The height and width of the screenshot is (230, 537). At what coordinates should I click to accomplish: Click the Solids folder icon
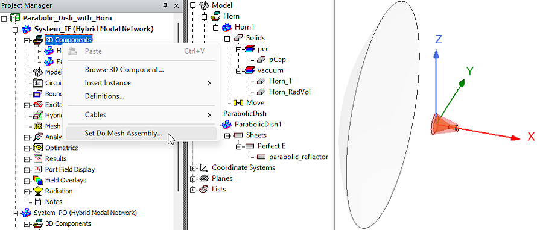pyautogui.click(x=239, y=37)
